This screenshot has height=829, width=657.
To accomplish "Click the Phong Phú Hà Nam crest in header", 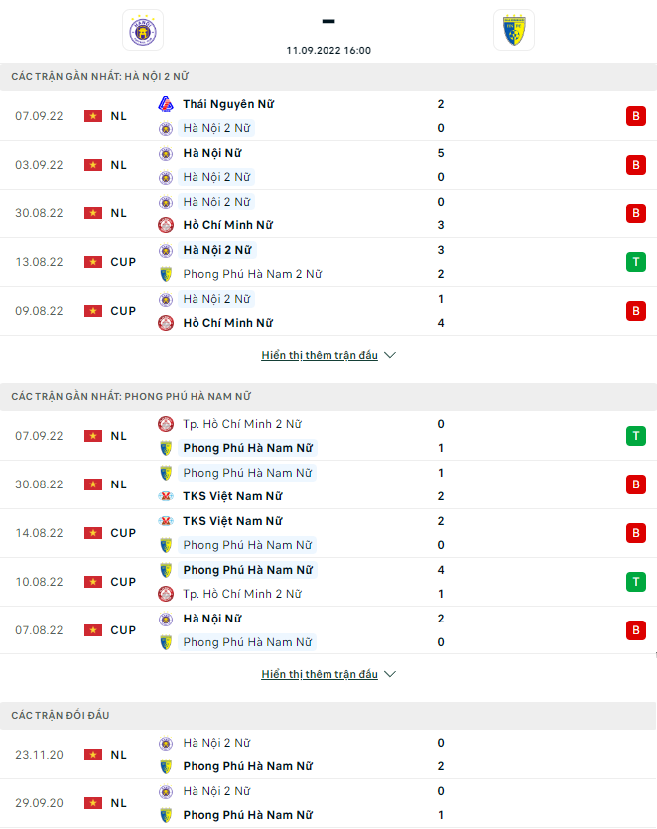I will (513, 30).
